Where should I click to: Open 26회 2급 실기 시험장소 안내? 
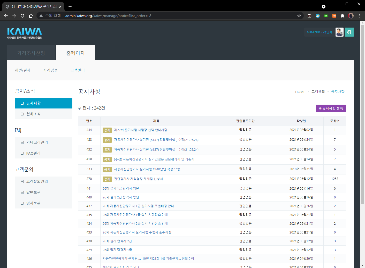point(135,224)
